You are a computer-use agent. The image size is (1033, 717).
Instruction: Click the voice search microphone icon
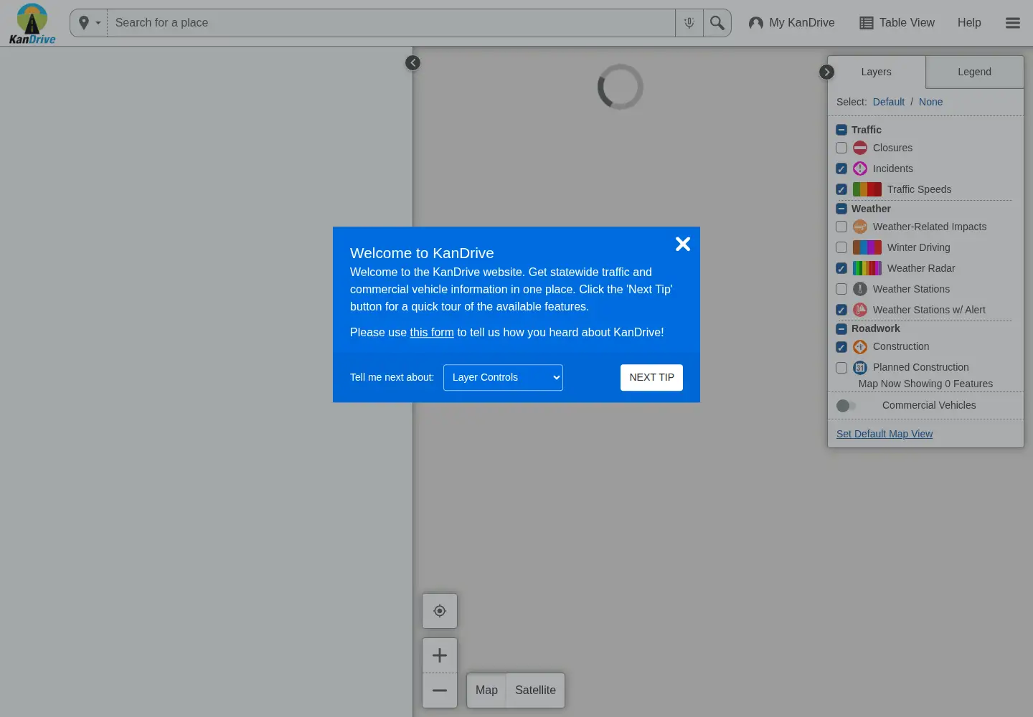689,23
